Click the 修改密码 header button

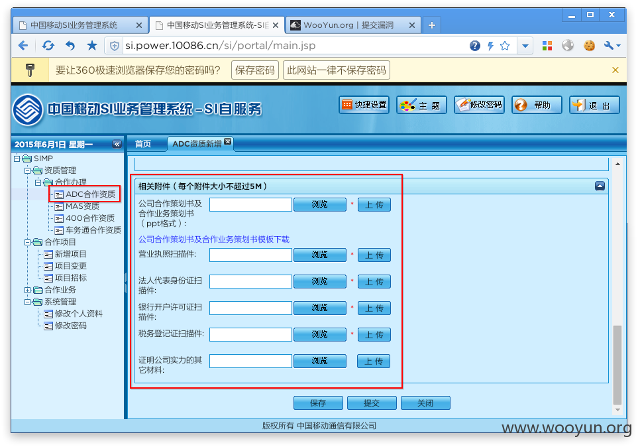[x=479, y=105]
